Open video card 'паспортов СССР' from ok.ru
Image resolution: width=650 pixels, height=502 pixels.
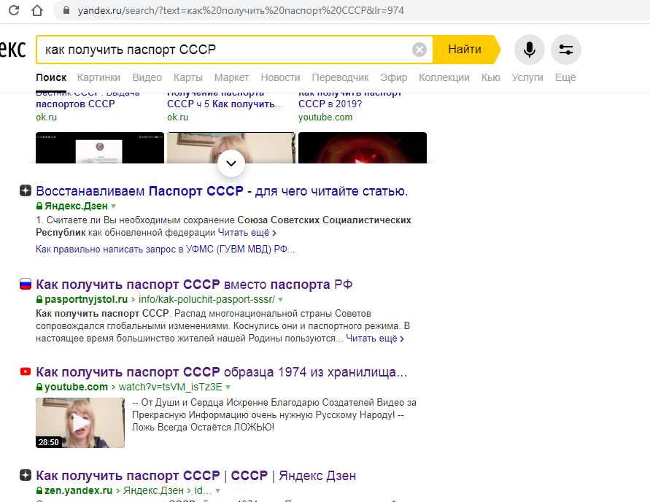point(75,104)
